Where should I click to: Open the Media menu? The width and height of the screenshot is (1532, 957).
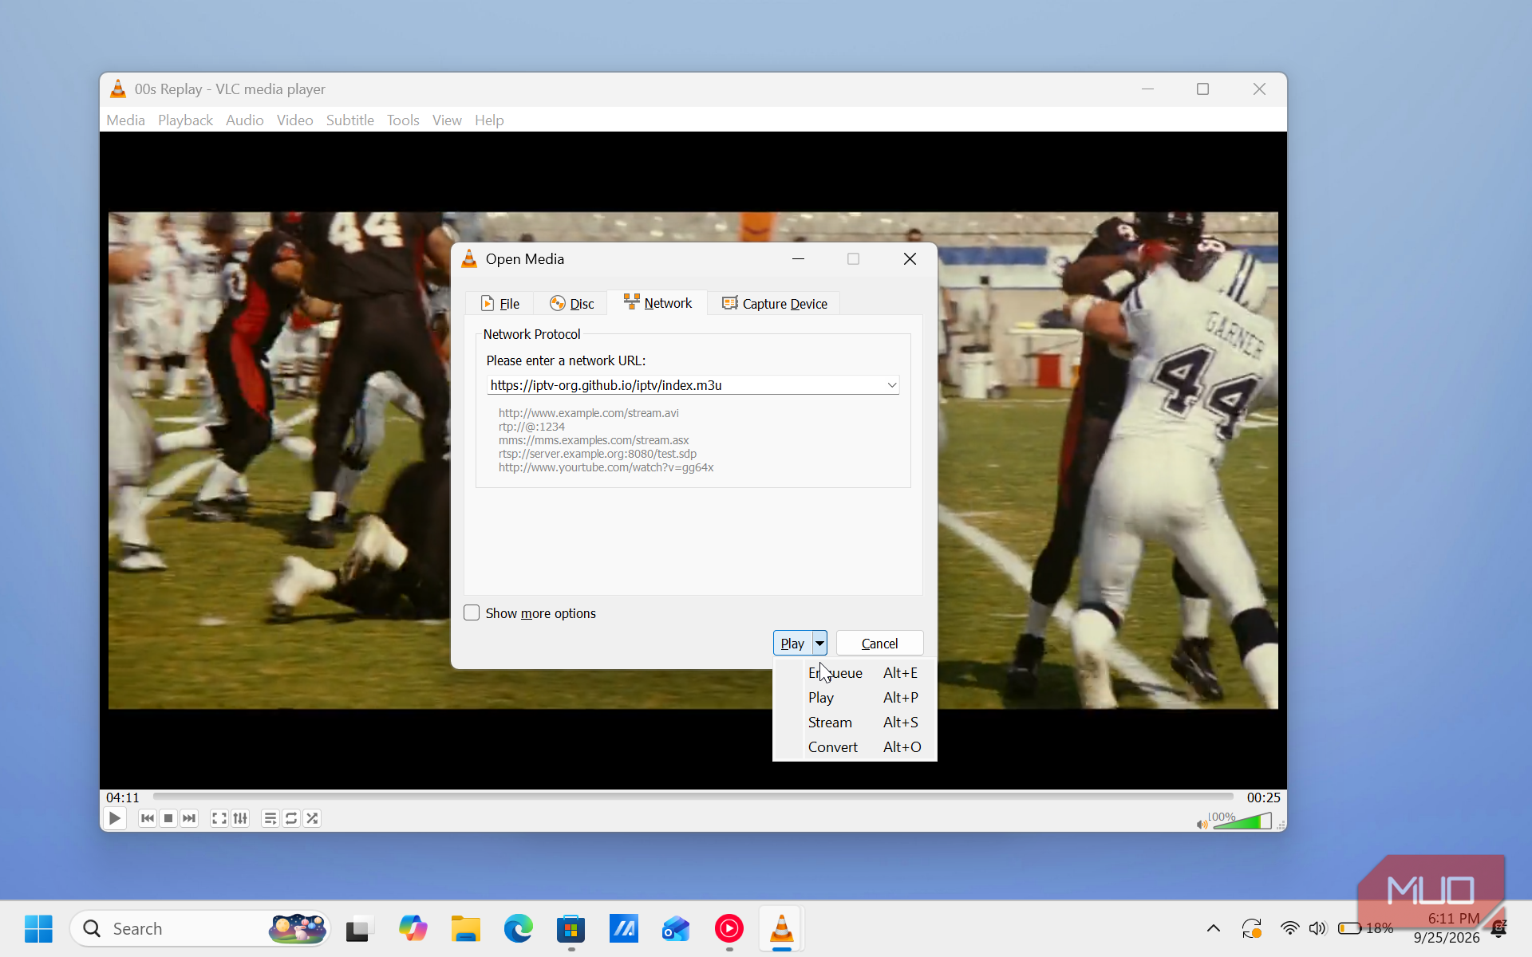(126, 120)
